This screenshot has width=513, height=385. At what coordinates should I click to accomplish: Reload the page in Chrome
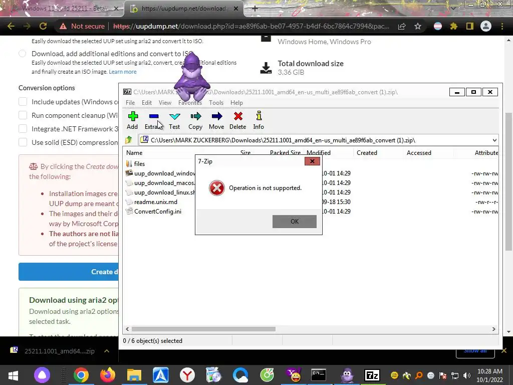point(43,26)
